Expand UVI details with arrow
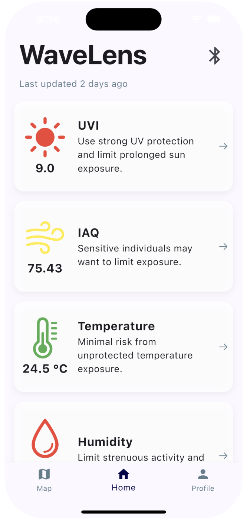 [223, 146]
